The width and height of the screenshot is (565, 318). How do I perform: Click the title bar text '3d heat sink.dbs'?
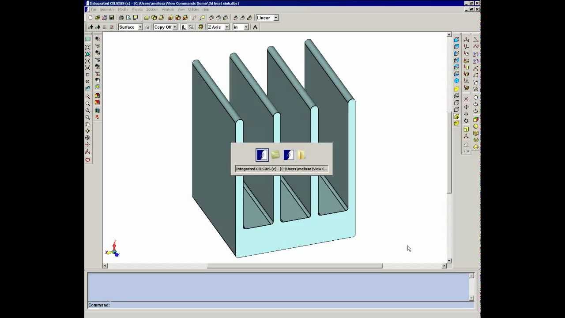tap(223, 3)
